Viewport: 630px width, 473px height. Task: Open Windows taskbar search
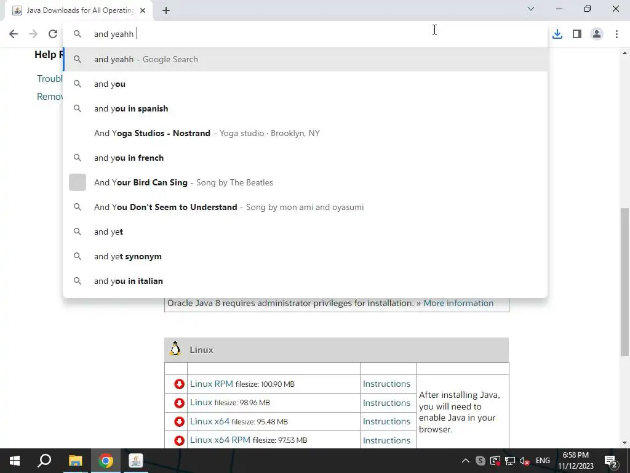click(44, 461)
